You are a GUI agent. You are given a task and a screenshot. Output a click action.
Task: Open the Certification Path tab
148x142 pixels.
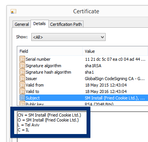pyautogui.click(x=66, y=24)
